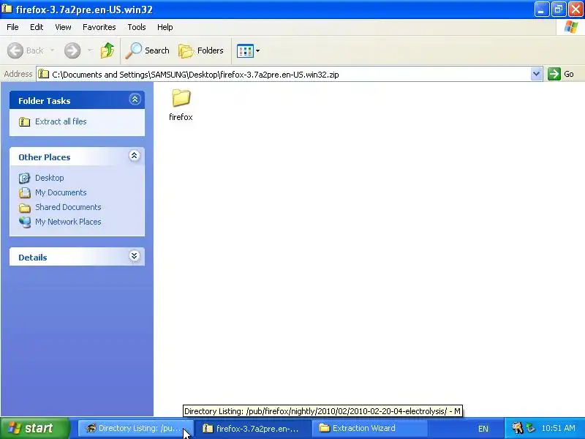Go to Desktop link
Screen dimensions: 585x439
click(x=50, y=178)
